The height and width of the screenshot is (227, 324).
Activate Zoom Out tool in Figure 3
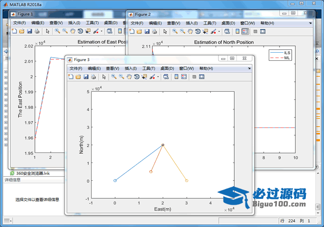click(121, 77)
